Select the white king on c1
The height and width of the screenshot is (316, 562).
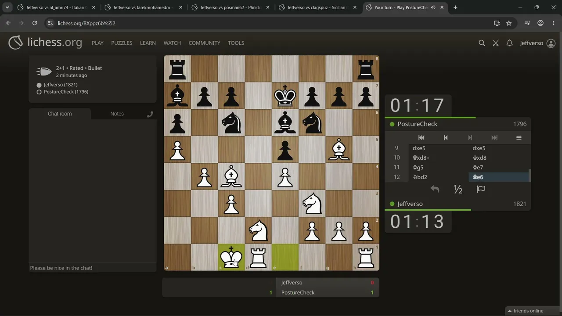pyautogui.click(x=231, y=257)
